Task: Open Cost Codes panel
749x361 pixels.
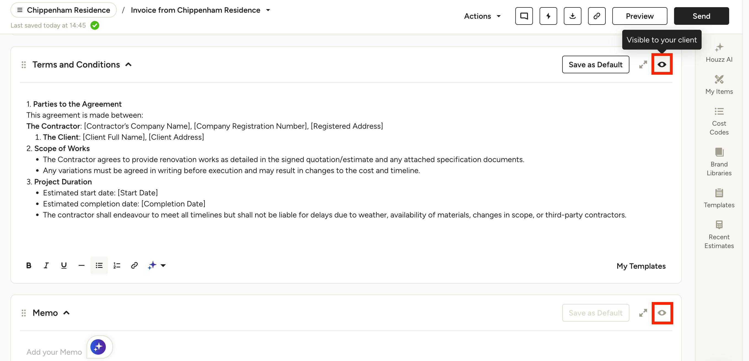Action: pos(719,121)
